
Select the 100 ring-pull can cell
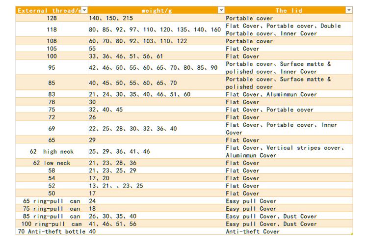click(x=52, y=224)
